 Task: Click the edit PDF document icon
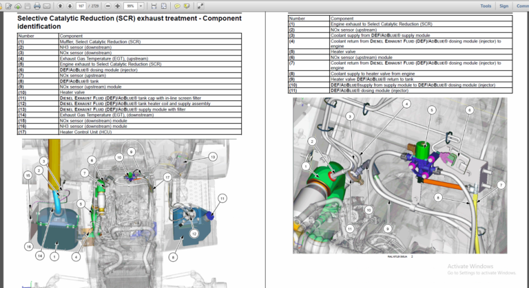click(x=8, y=6)
